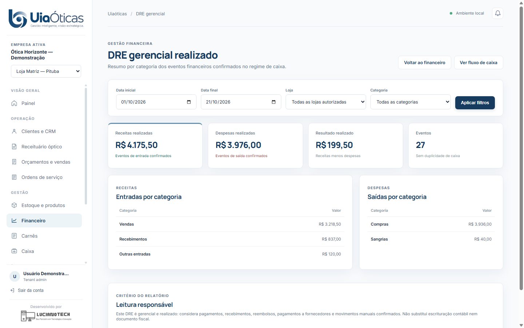Click the Outras entradas category row
The image size is (524, 328).
(230, 254)
